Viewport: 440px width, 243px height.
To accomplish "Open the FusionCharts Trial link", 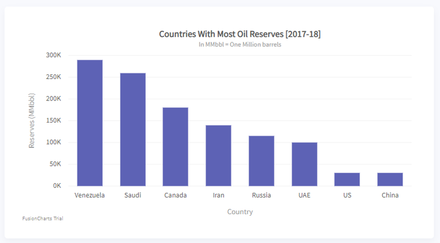I will point(42,219).
